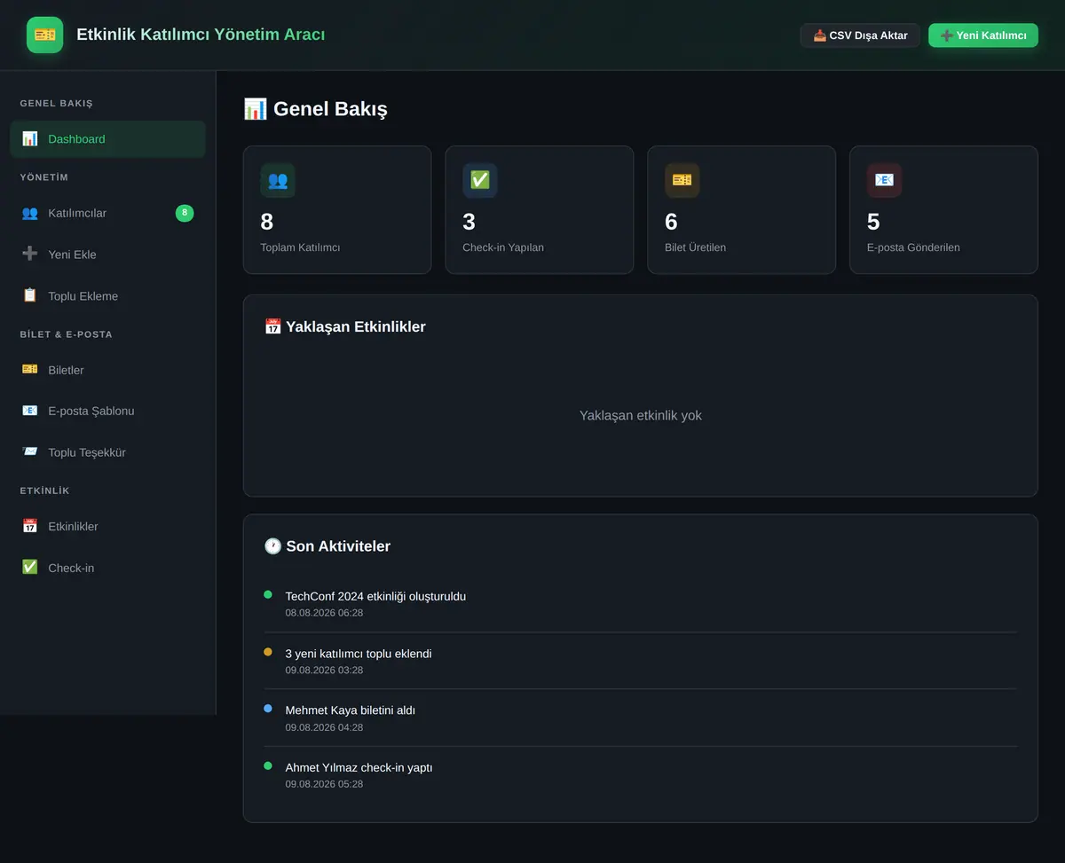Add a participant with Yeni Katılımcı button

(983, 35)
